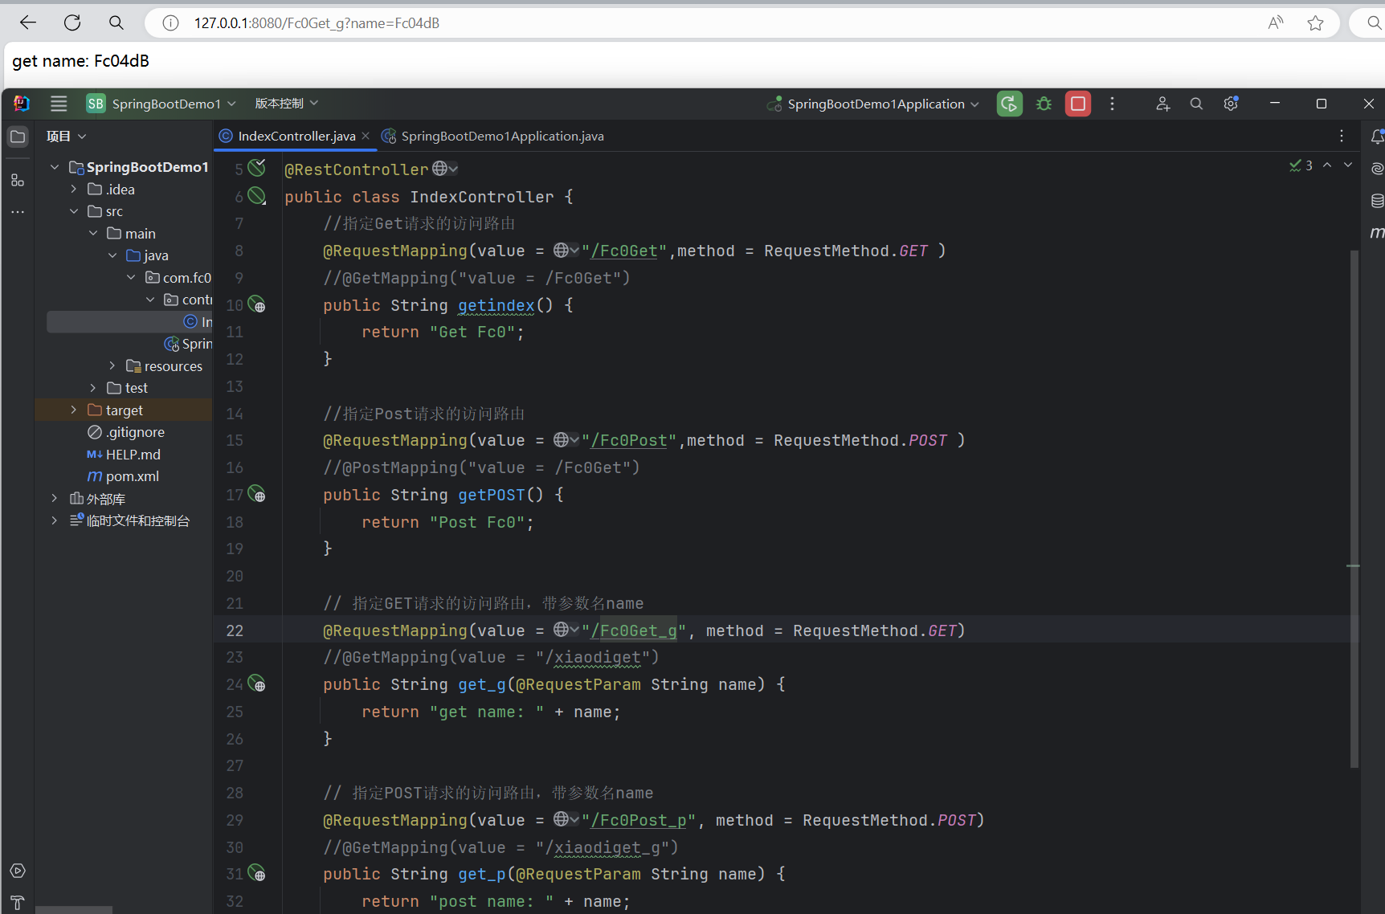Click the browser favorites star icon
Screen dimensions: 1385x914
pyautogui.click(x=1315, y=23)
